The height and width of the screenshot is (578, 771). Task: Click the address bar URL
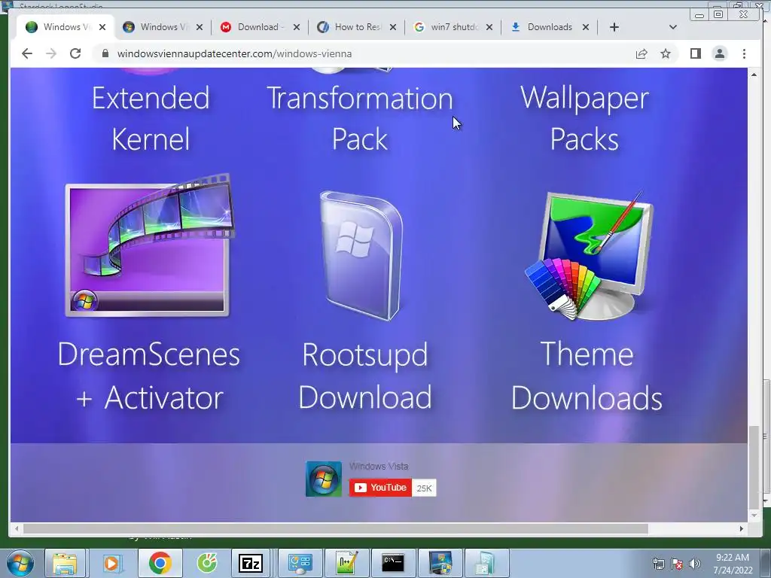click(235, 53)
